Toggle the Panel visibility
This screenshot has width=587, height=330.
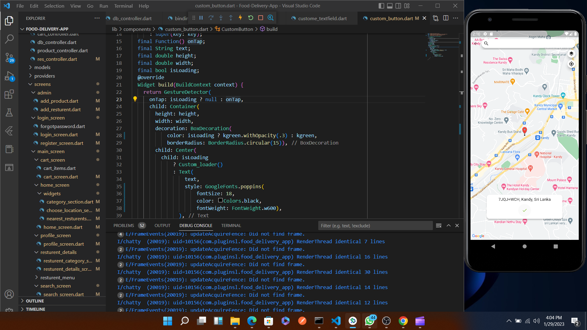tap(389, 5)
